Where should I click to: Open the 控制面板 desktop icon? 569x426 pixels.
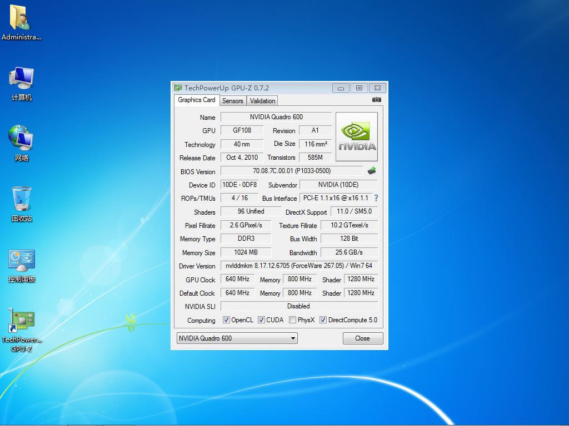click(x=22, y=260)
